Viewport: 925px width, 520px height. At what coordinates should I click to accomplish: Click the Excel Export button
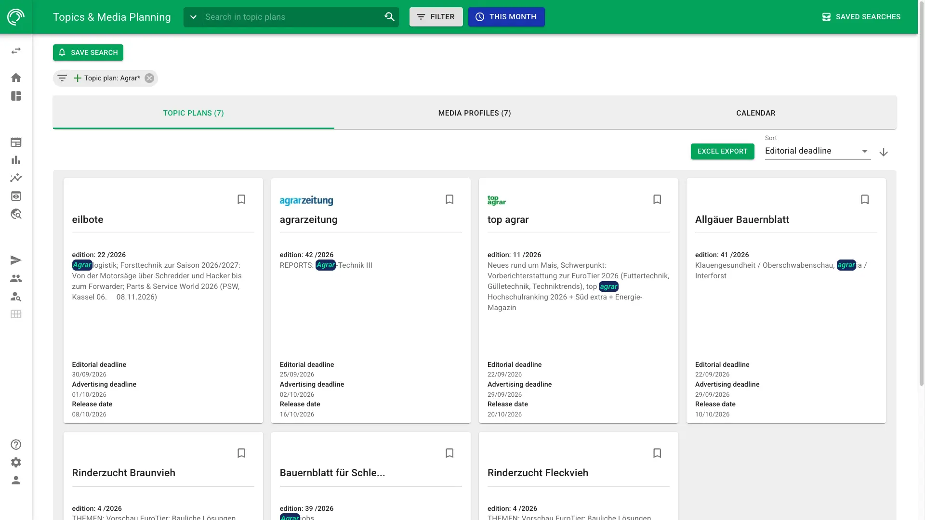(722, 151)
